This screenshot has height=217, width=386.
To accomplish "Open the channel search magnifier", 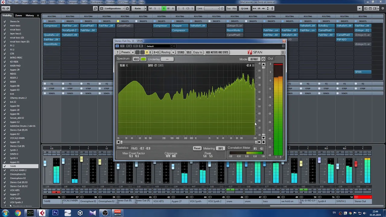I will [95, 8].
